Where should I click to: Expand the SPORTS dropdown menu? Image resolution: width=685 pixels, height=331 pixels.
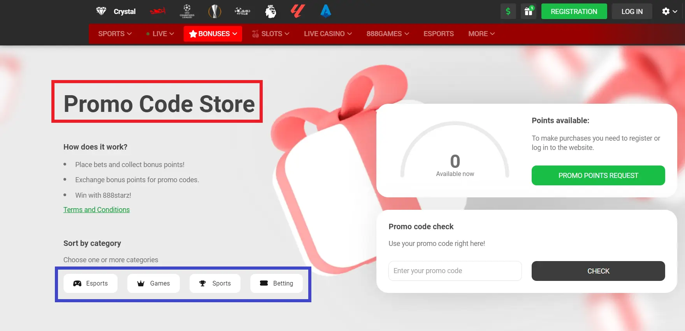tap(115, 34)
